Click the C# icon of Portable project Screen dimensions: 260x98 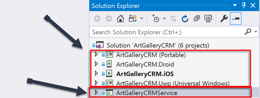(x=109, y=55)
